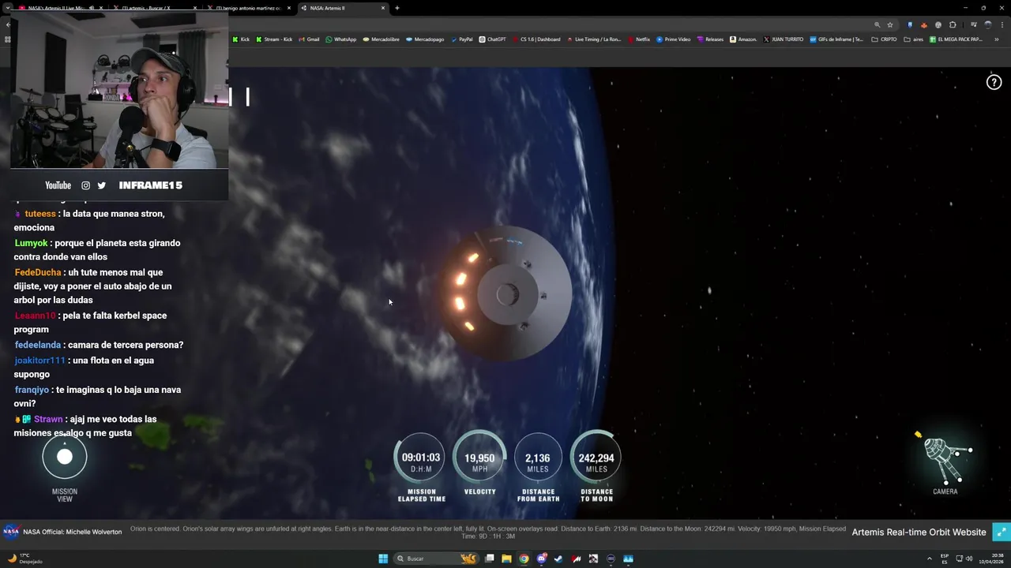The width and height of the screenshot is (1011, 568).
Task: Open the EL MEGA PACK PAP... bookmark
Action: (x=957, y=39)
